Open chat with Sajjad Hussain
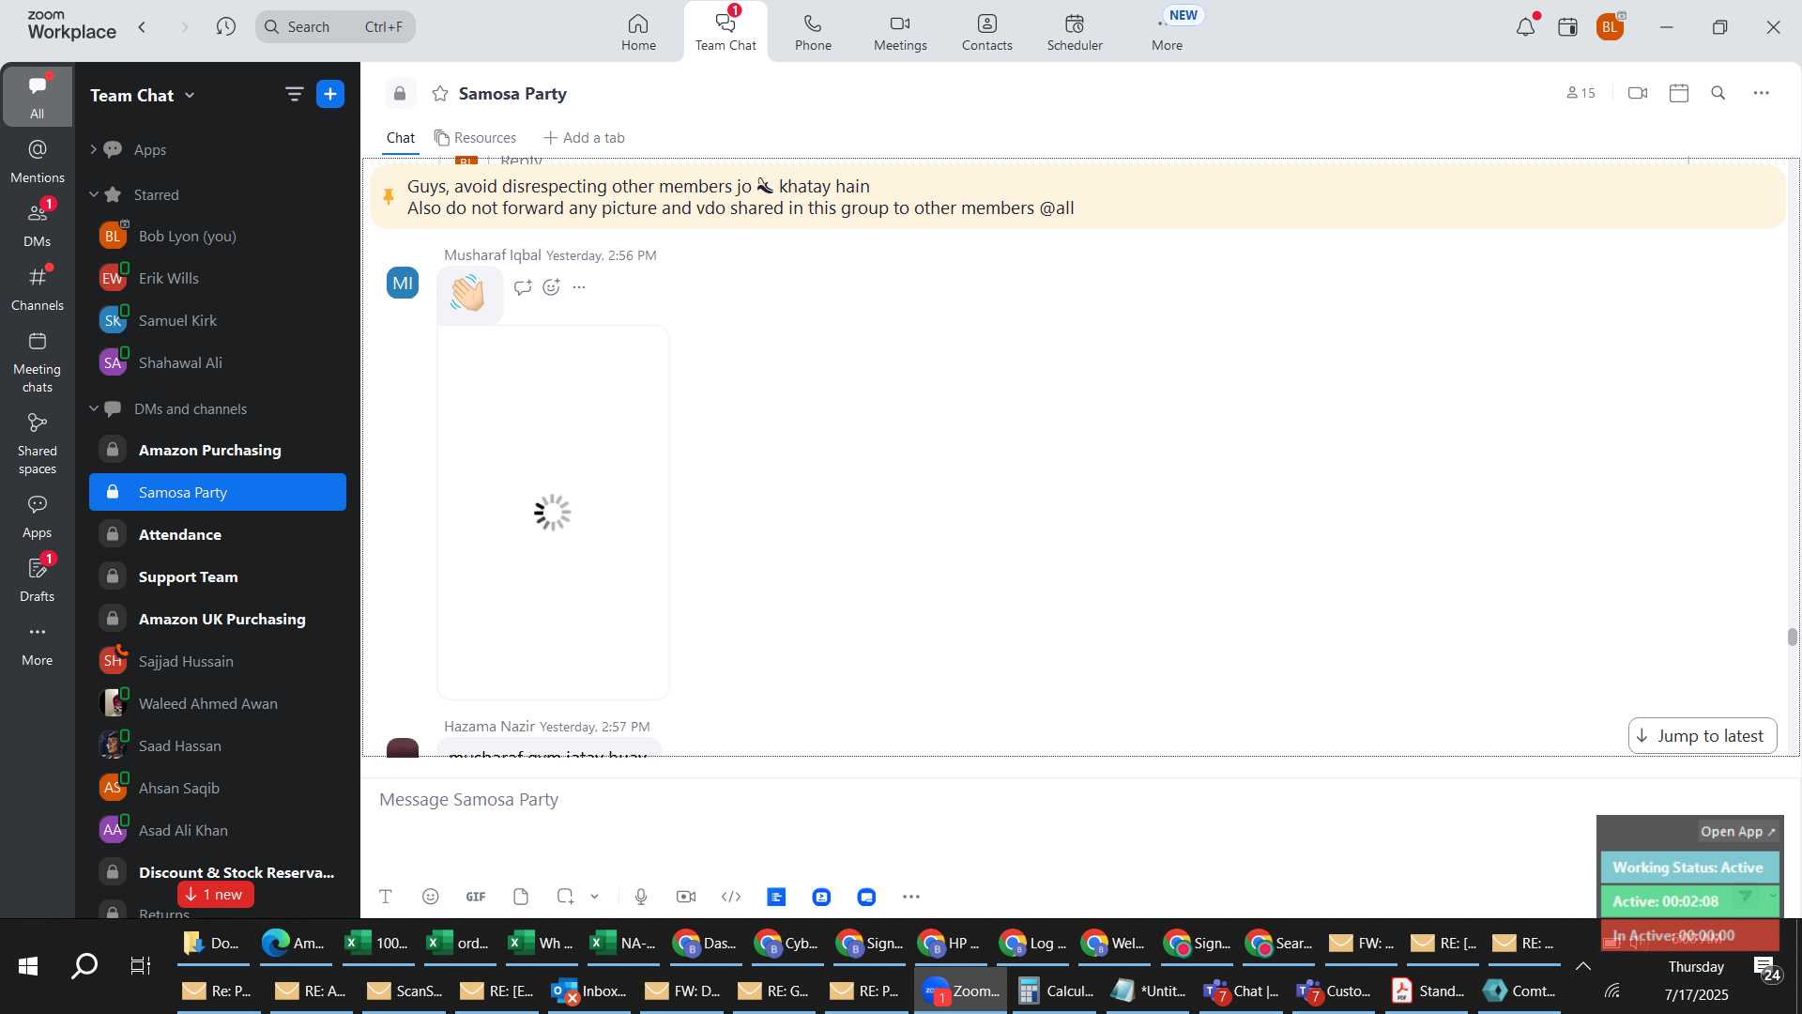The image size is (1802, 1014). (x=218, y=661)
